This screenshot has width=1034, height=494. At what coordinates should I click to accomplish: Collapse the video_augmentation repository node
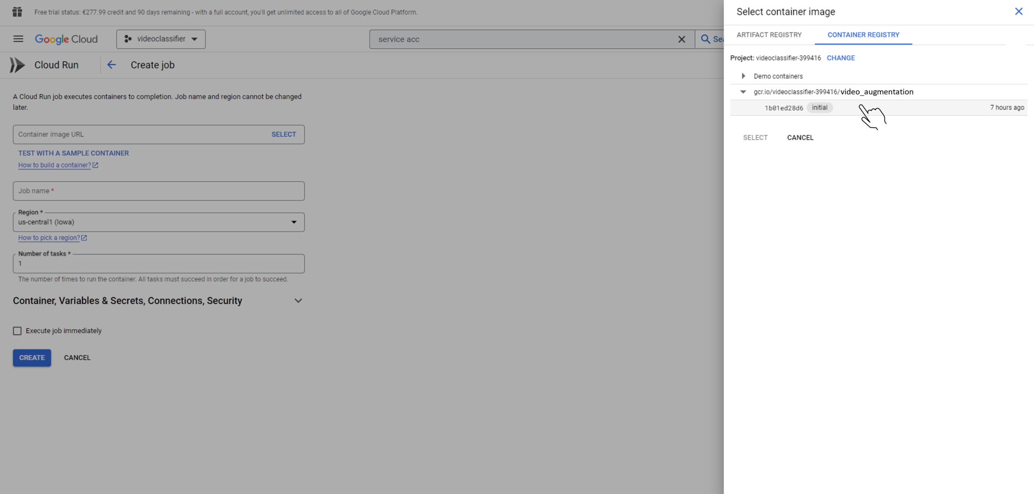click(x=743, y=92)
